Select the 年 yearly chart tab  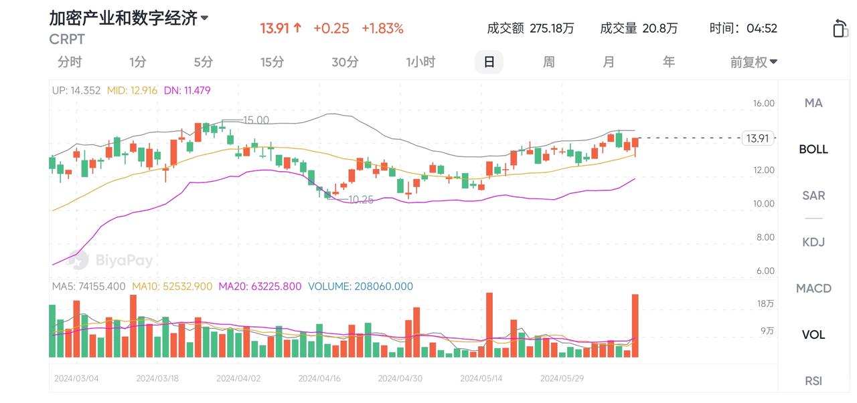point(668,61)
